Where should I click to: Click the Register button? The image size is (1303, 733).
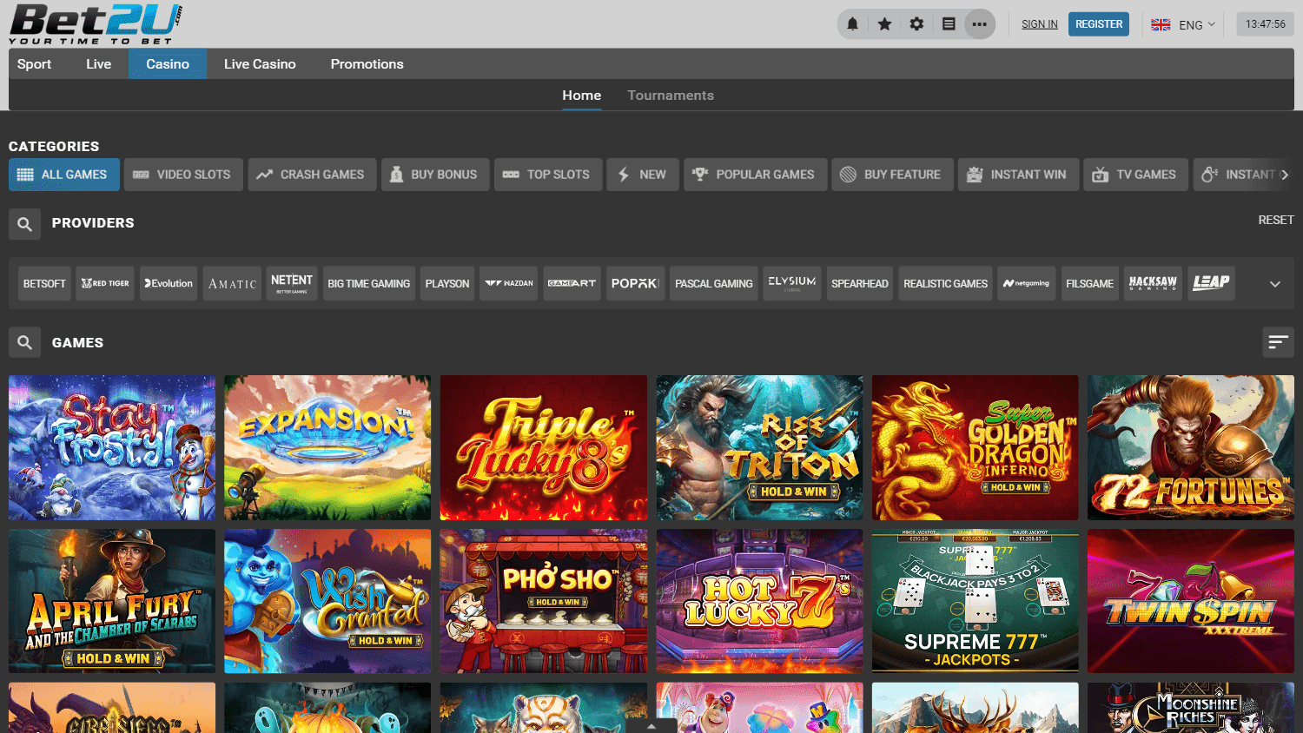(1099, 24)
